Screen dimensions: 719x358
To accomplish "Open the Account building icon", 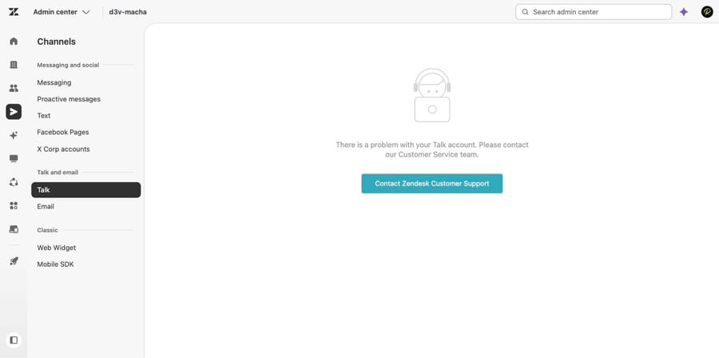I will click(14, 65).
